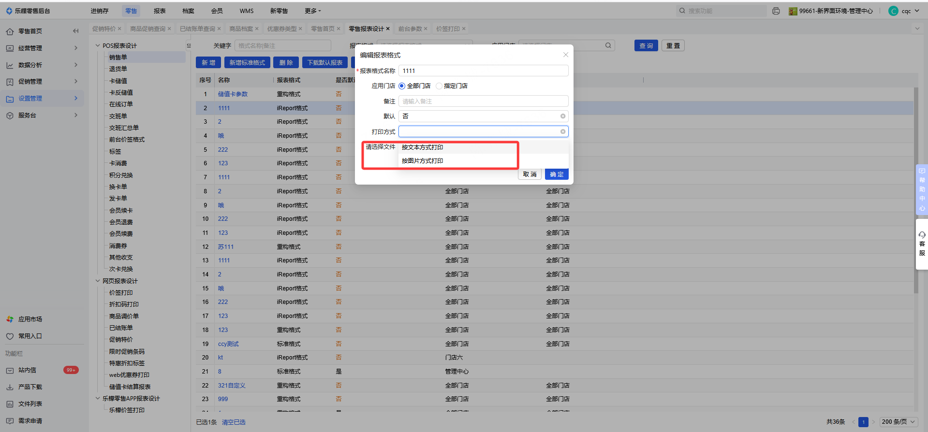The width and height of the screenshot is (928, 432).
Task: Open the 帮助中心 side widget
Action: pos(922,189)
